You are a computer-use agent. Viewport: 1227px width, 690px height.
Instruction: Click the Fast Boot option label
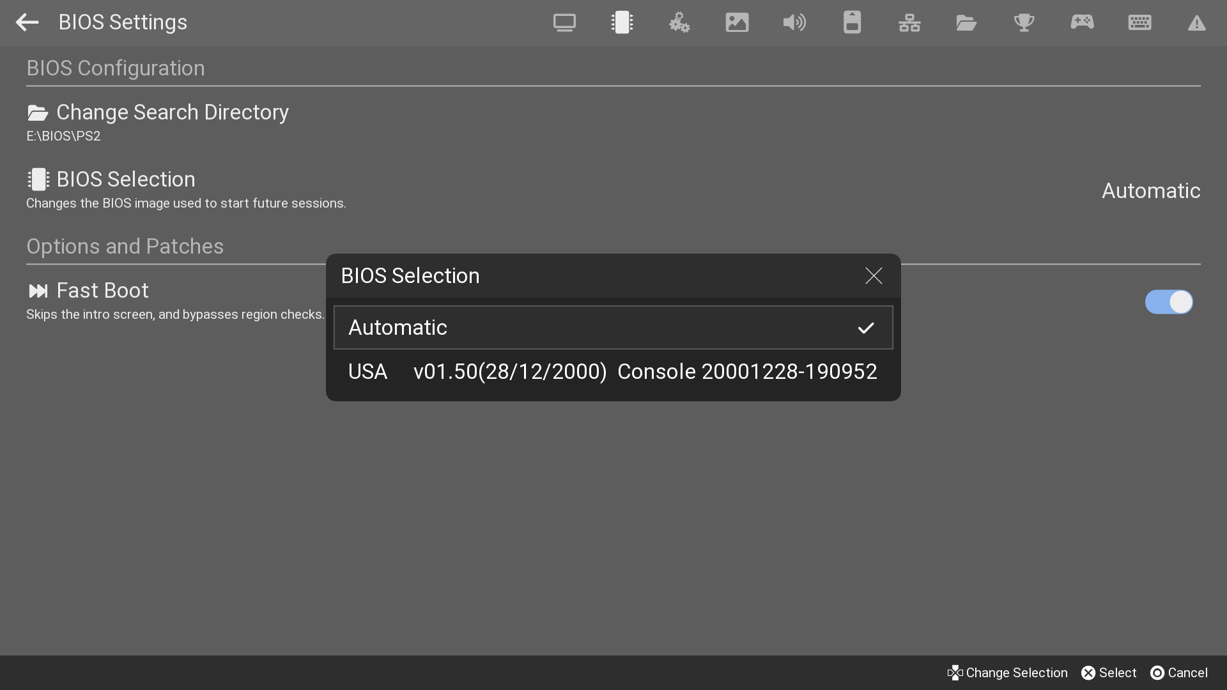point(102,291)
